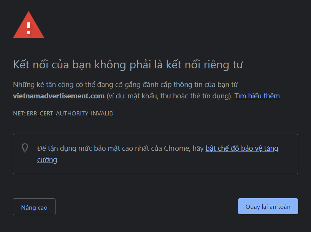This screenshot has height=232, width=311.
Task: Click the phrase "thẻ tín dụng" in parentheses
Action: tap(212, 96)
